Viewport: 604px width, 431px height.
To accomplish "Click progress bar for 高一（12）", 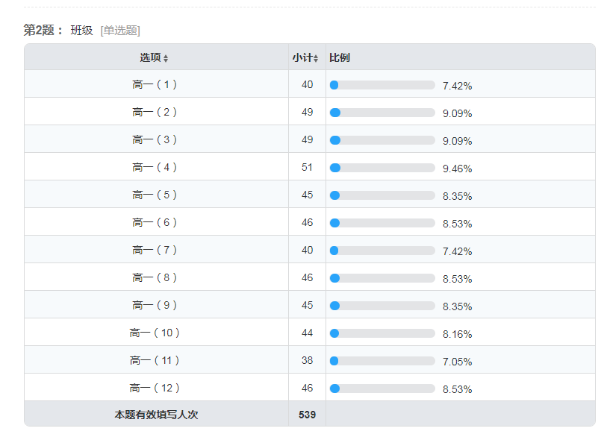I will [x=382, y=388].
